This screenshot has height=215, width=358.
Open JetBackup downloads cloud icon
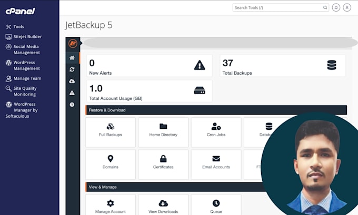point(72,81)
